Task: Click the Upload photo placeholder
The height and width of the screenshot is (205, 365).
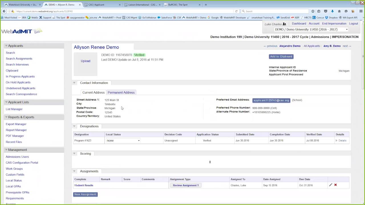Action: 86,64
